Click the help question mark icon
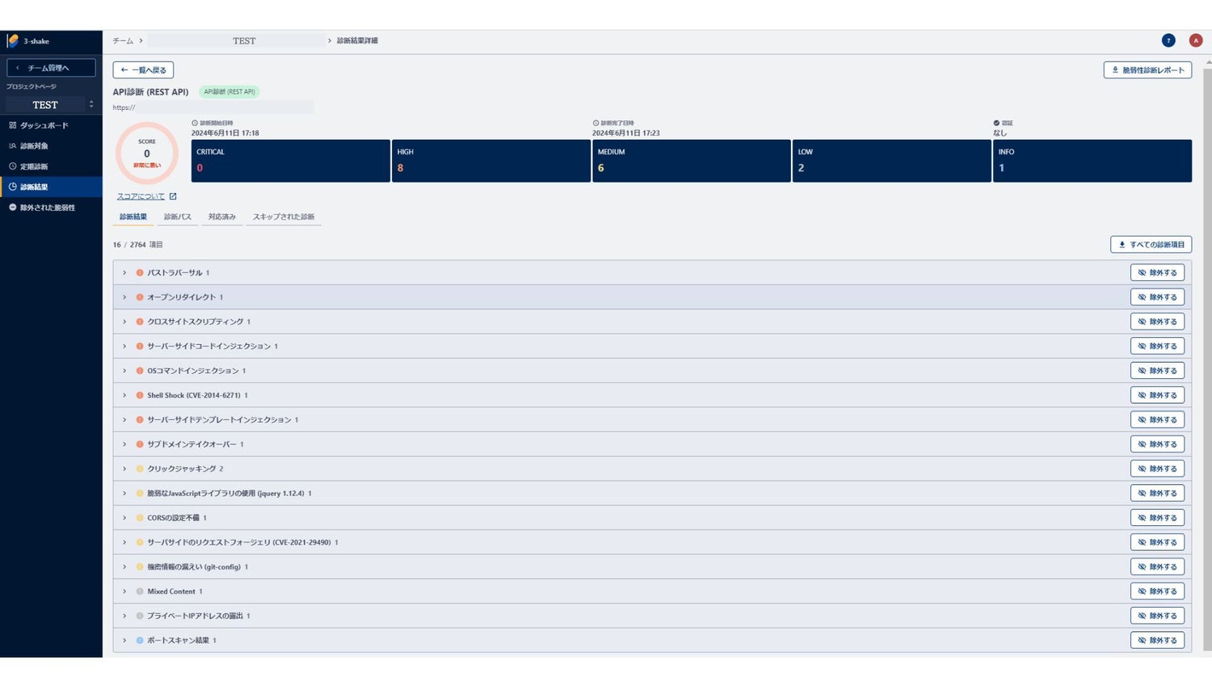Screen dimensions: 1212x682 tap(1168, 40)
